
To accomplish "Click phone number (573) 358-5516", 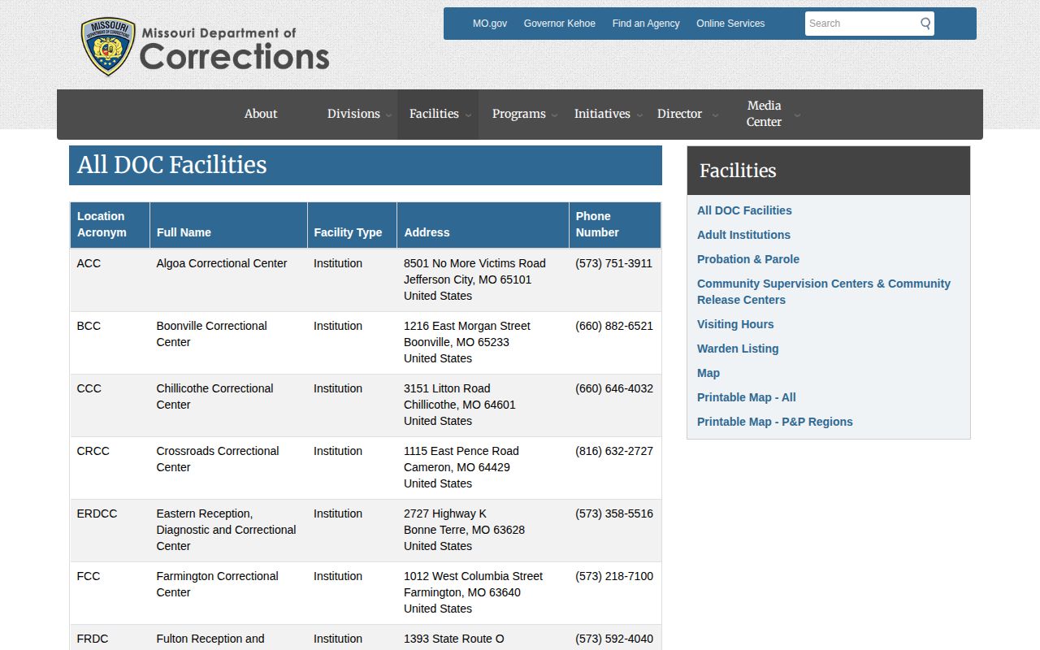I will coord(614,513).
